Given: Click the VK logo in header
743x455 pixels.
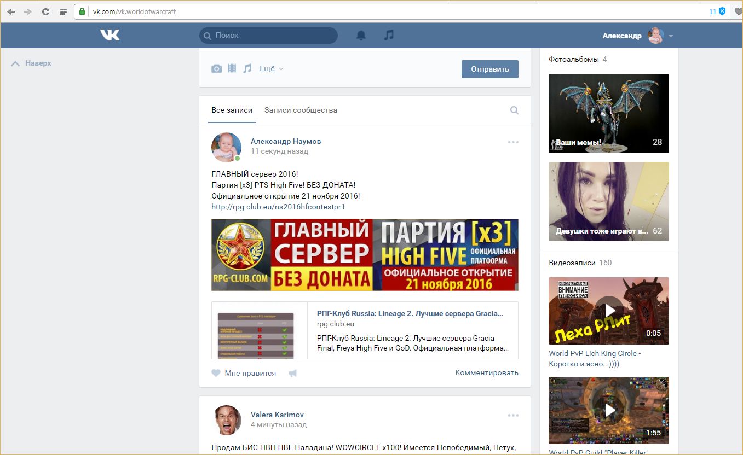Looking at the screenshot, I should [110, 36].
